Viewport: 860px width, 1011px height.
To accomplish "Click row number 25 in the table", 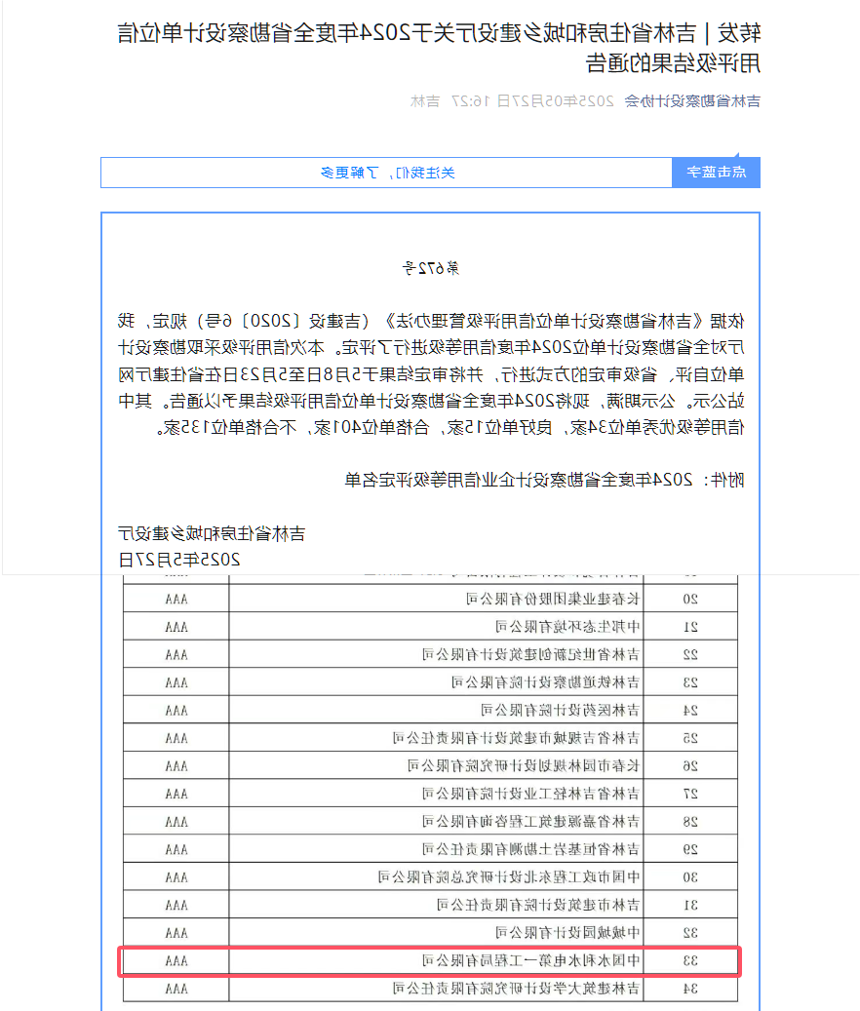I will [x=690, y=738].
